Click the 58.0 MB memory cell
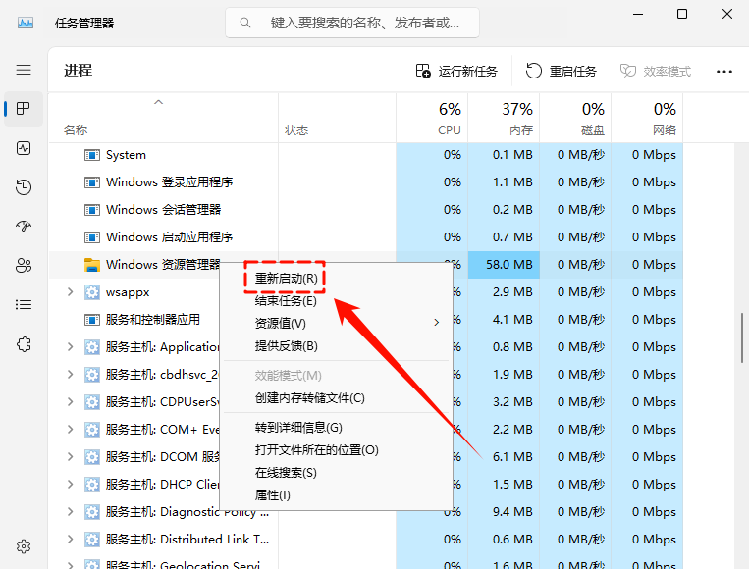Image resolution: width=749 pixels, height=569 pixels. 504,265
